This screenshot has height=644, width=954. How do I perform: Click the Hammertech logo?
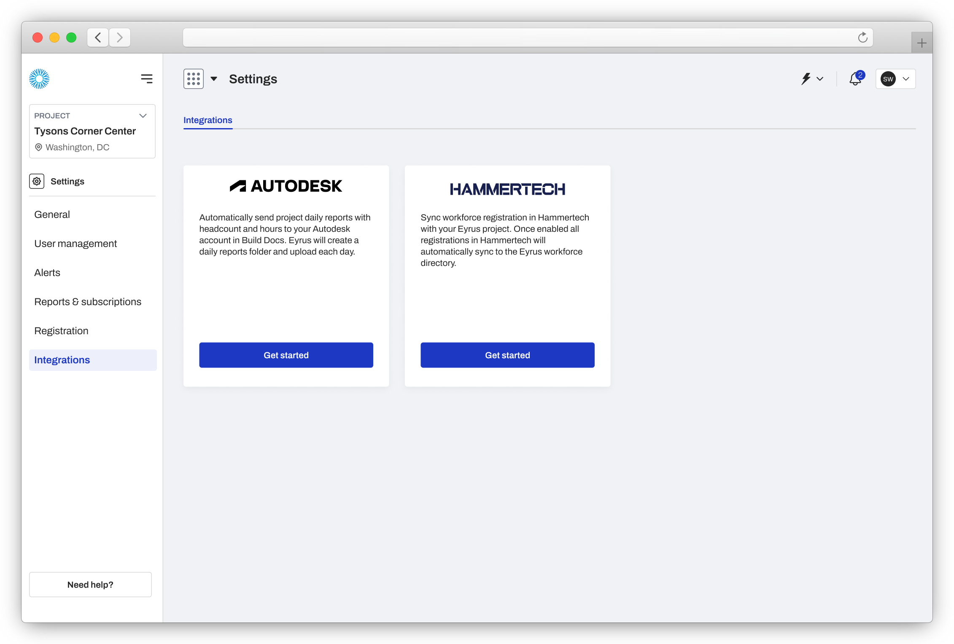pyautogui.click(x=507, y=189)
